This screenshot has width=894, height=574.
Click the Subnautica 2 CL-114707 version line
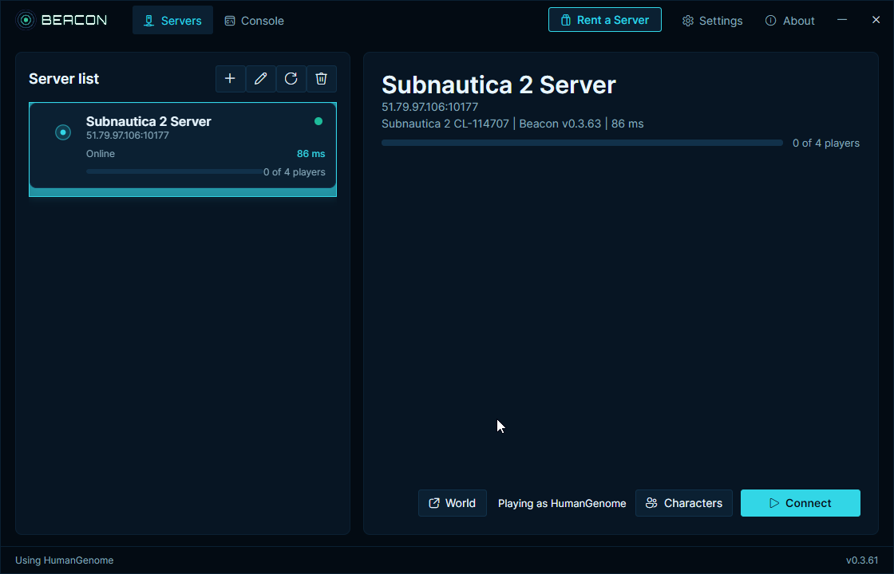pos(512,124)
